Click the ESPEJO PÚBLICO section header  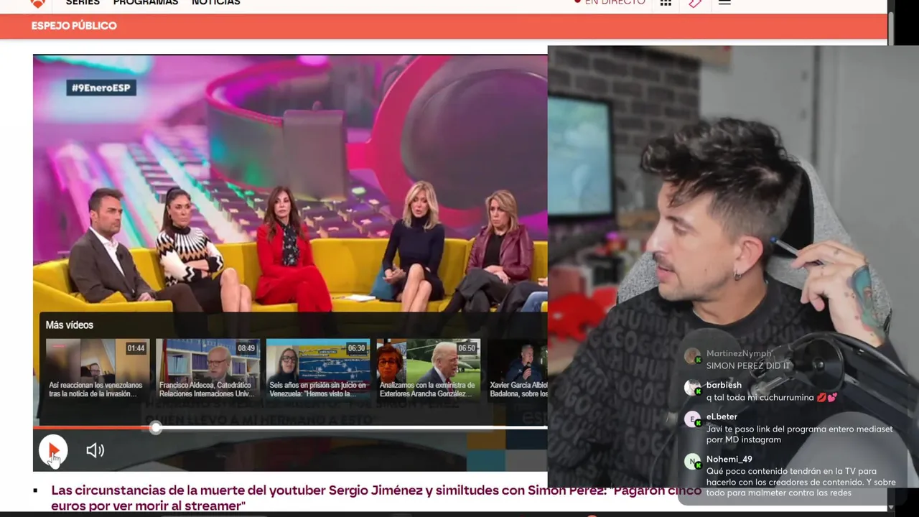(74, 26)
